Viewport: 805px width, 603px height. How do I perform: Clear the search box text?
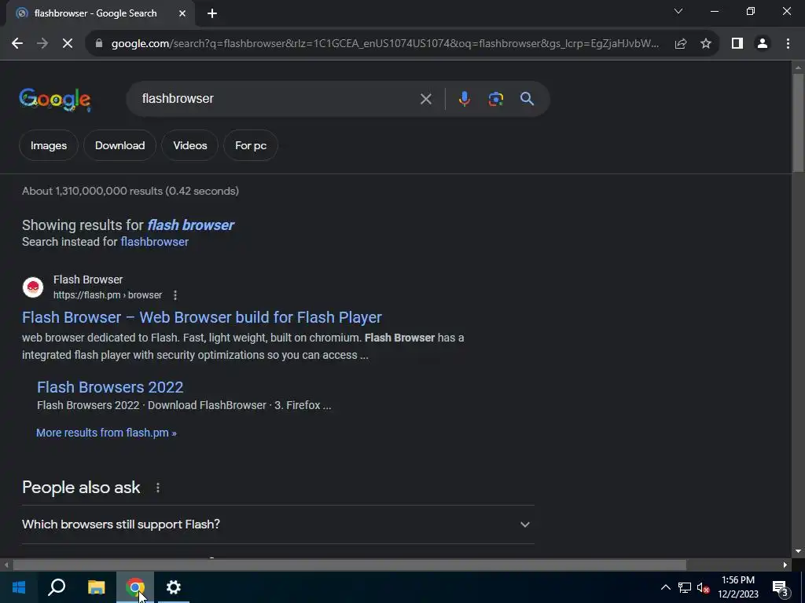click(425, 99)
